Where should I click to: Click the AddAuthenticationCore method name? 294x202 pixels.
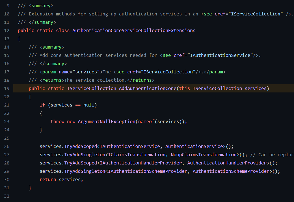tap(148, 88)
